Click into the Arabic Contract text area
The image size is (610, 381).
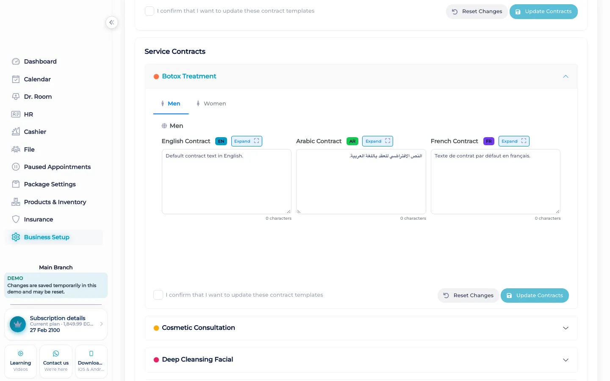pos(361,182)
